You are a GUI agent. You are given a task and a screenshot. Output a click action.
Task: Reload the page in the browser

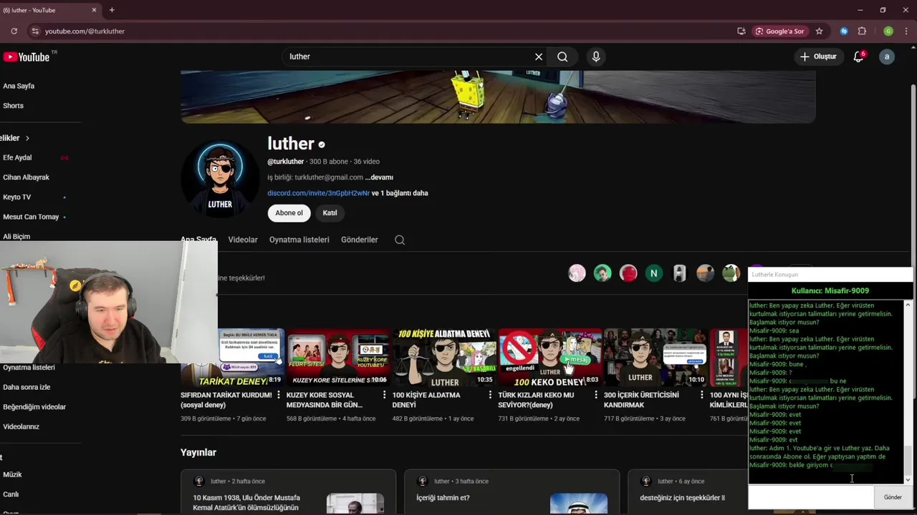14,31
